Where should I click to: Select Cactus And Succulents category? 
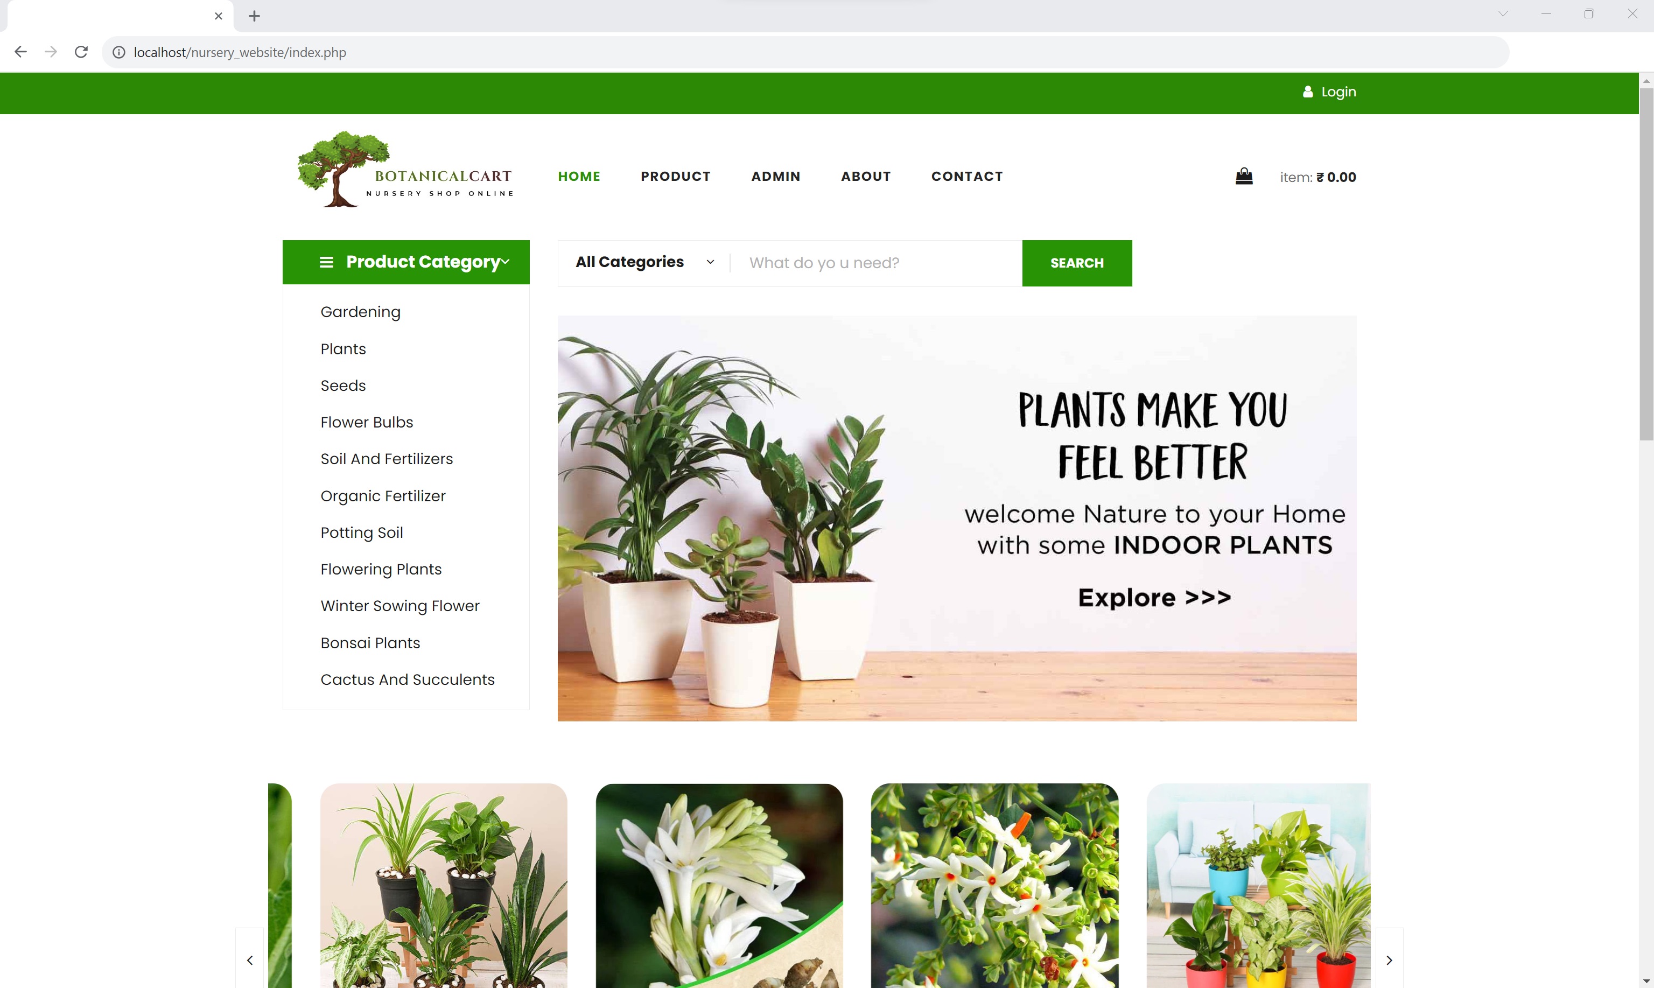pyautogui.click(x=407, y=678)
